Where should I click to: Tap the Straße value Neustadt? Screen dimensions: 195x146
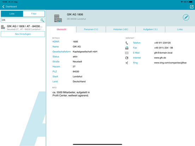[x=77, y=62]
